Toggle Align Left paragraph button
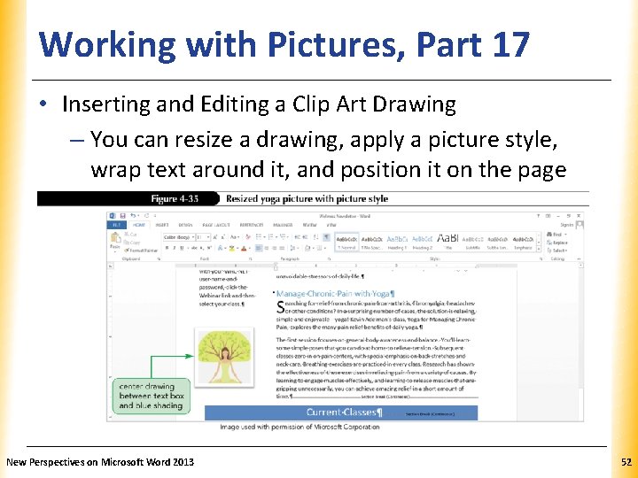638x478 pixels. (259, 248)
